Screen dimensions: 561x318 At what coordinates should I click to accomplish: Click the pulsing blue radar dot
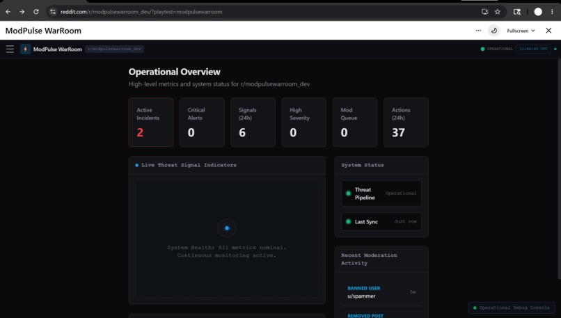[227, 228]
